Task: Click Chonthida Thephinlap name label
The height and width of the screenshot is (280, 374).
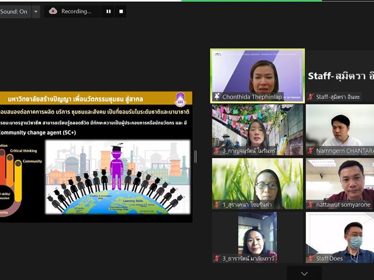Action: (252, 97)
